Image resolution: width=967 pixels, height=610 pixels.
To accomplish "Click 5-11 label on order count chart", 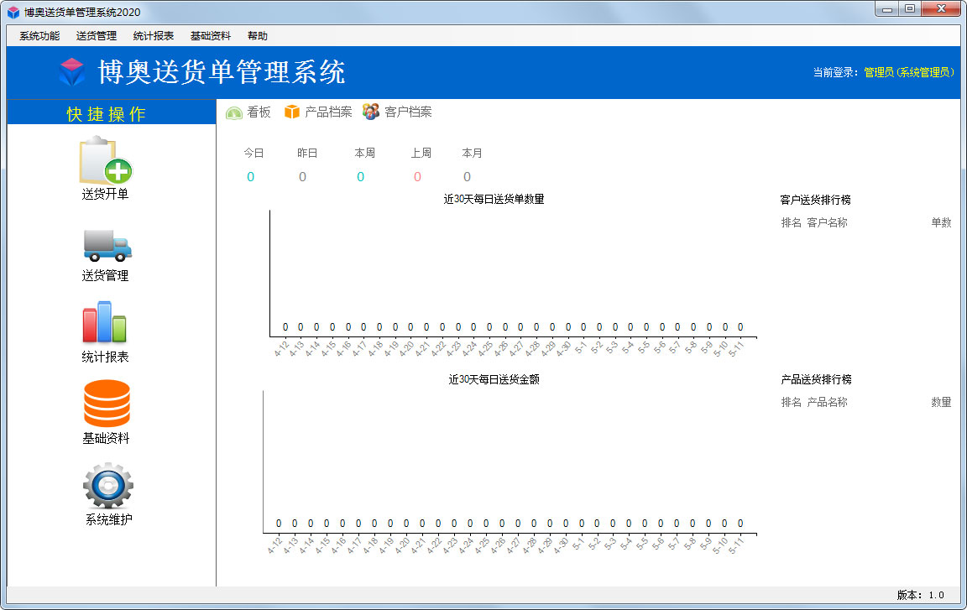I will (x=737, y=349).
